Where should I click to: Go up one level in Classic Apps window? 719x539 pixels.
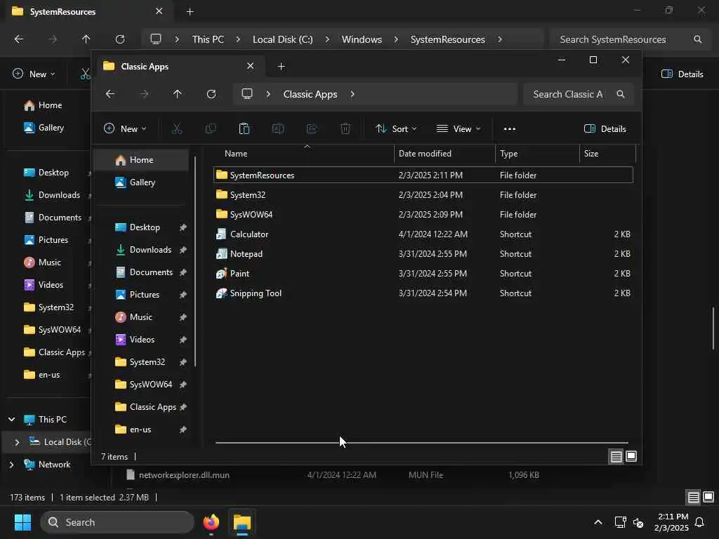pyautogui.click(x=178, y=94)
